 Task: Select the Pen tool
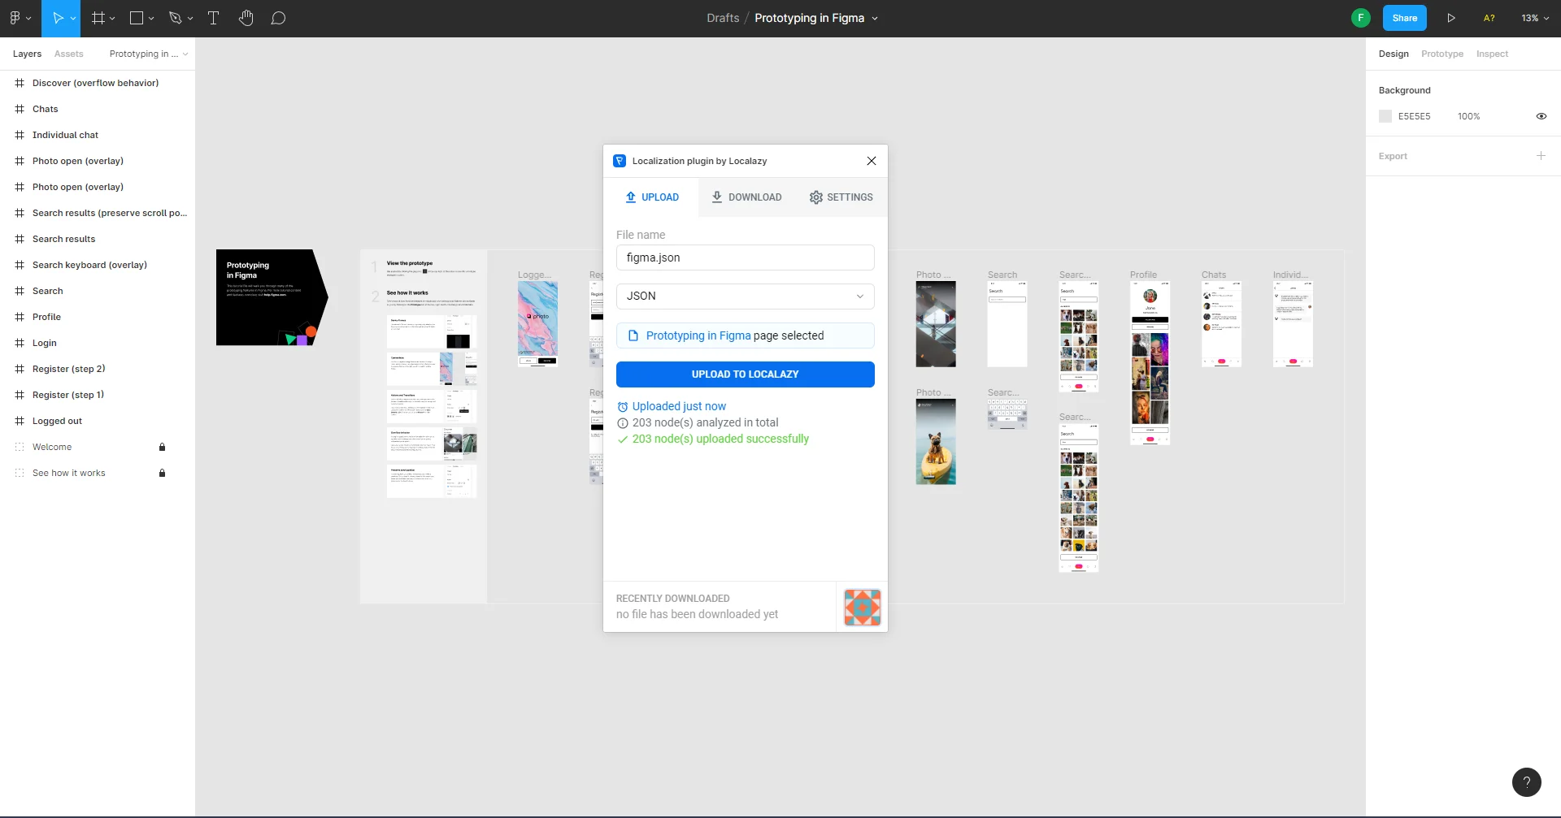(175, 18)
